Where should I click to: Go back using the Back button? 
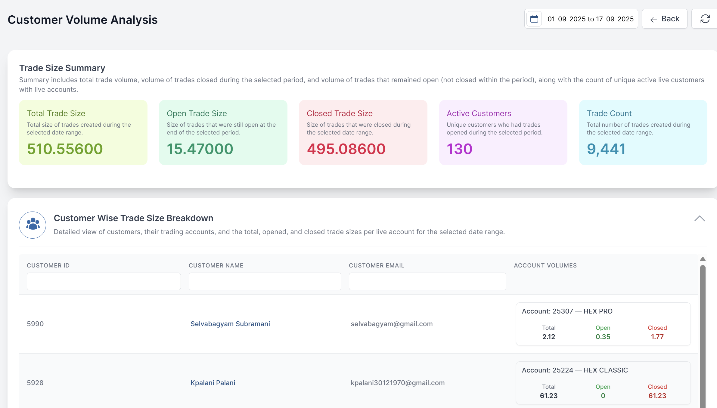pos(665,19)
